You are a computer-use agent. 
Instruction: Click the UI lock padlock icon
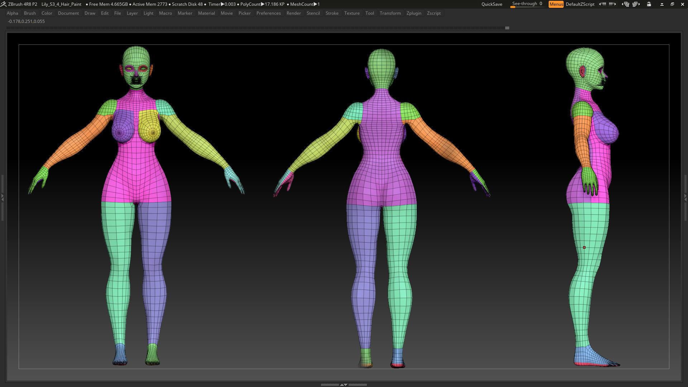click(649, 4)
